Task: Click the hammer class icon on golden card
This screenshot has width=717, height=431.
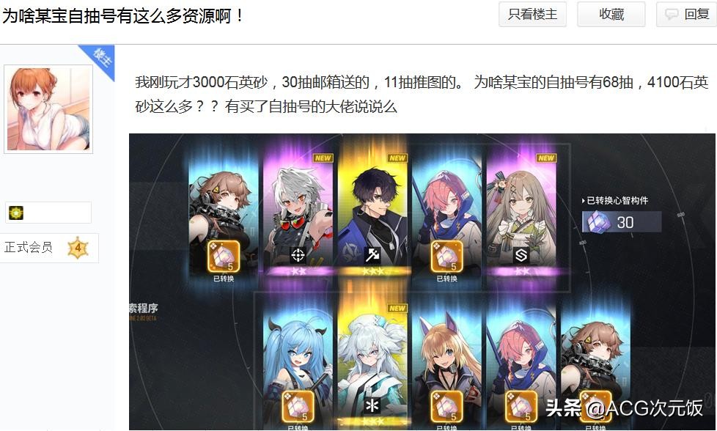Action: 372,254
